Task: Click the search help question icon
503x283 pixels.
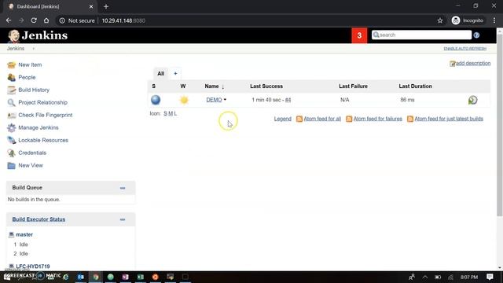Action: click(x=476, y=35)
